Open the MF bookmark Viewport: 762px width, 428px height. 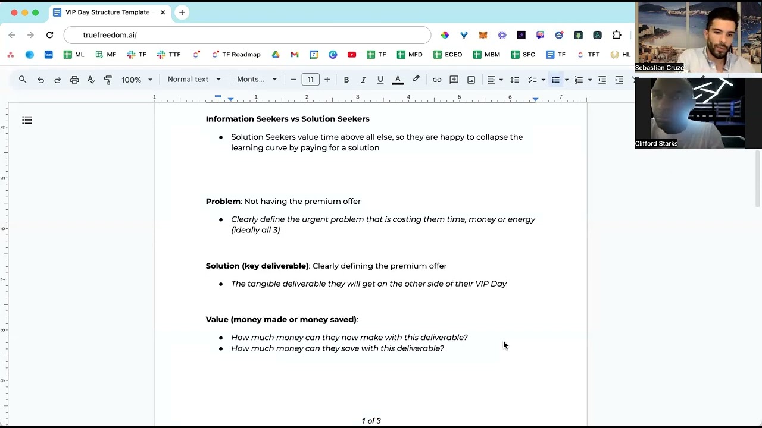105,55
